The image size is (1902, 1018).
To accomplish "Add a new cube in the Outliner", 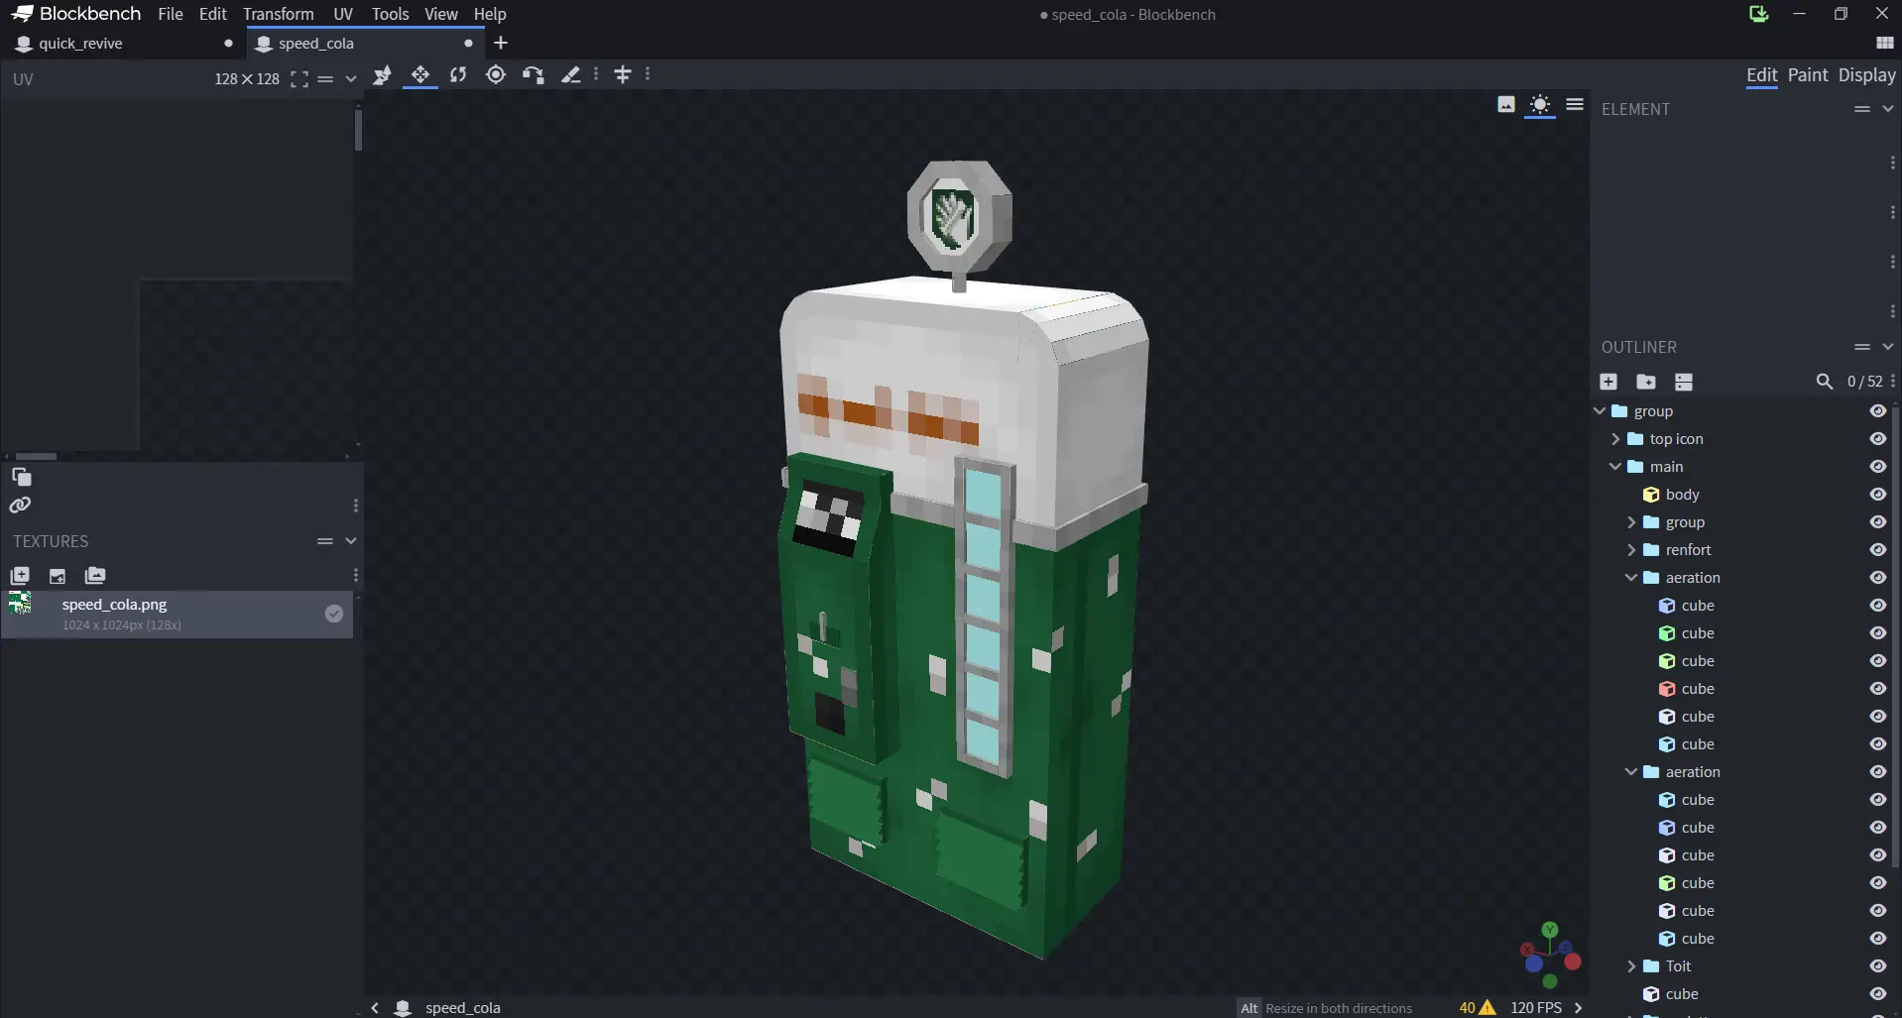I will (x=1608, y=382).
